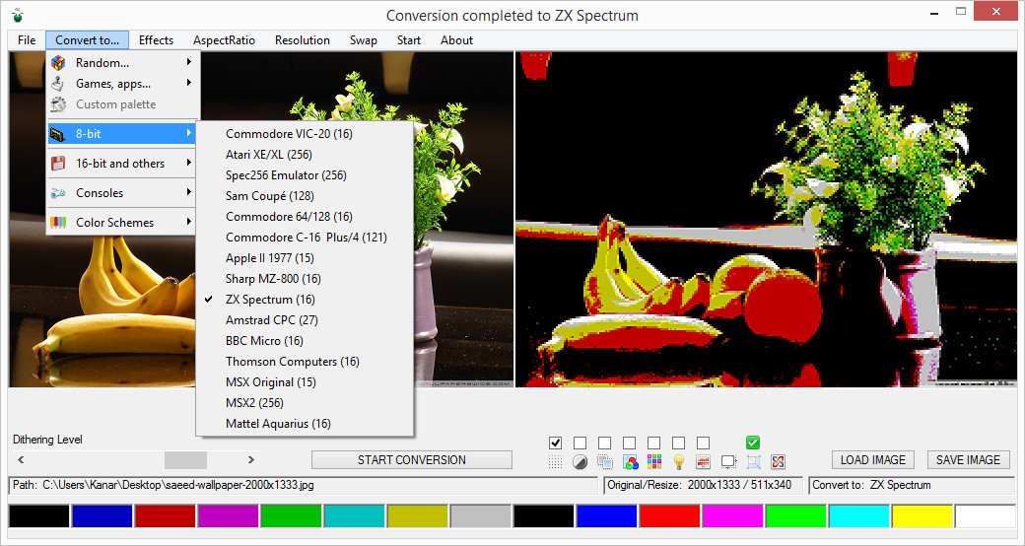
Task: Select Commodore C-16 Plus/4 (121)
Action: 305,238
